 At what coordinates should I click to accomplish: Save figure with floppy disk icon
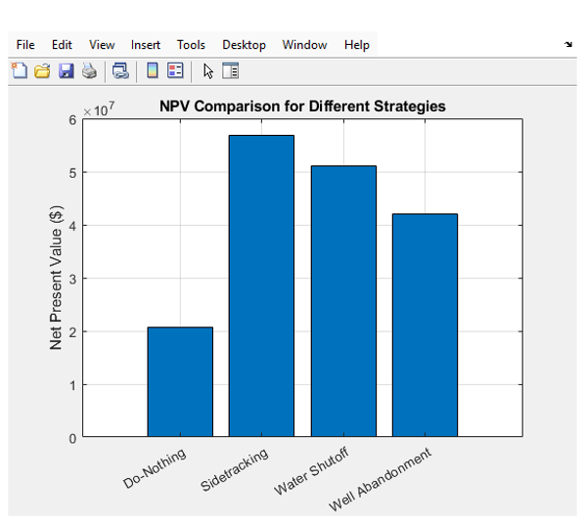[67, 70]
